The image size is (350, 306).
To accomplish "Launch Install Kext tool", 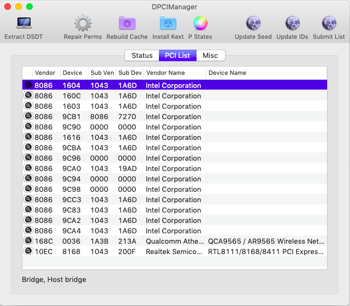I will pyautogui.click(x=168, y=23).
